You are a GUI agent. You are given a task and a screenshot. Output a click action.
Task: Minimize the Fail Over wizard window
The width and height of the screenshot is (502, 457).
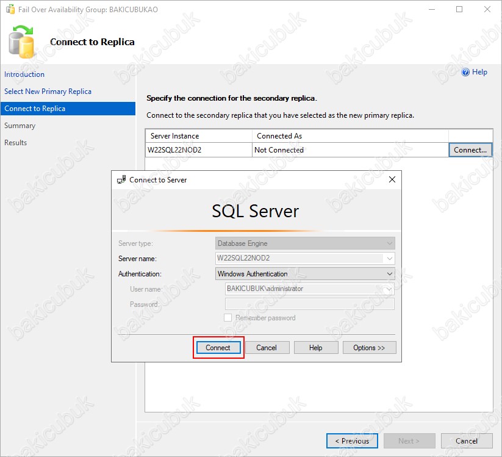click(x=432, y=9)
